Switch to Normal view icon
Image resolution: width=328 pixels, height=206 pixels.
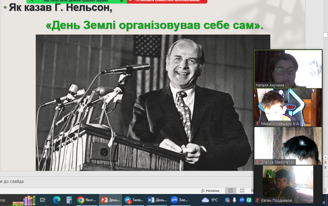(x=231, y=190)
